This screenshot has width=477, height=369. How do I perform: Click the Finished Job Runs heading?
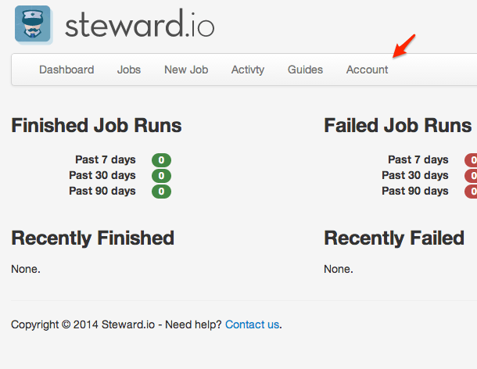(x=96, y=126)
